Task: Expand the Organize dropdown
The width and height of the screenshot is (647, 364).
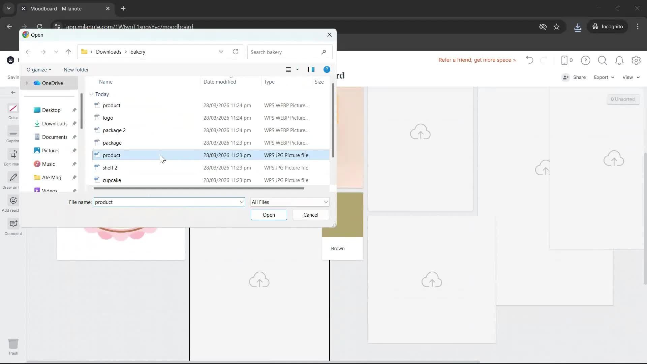Action: (x=38, y=69)
